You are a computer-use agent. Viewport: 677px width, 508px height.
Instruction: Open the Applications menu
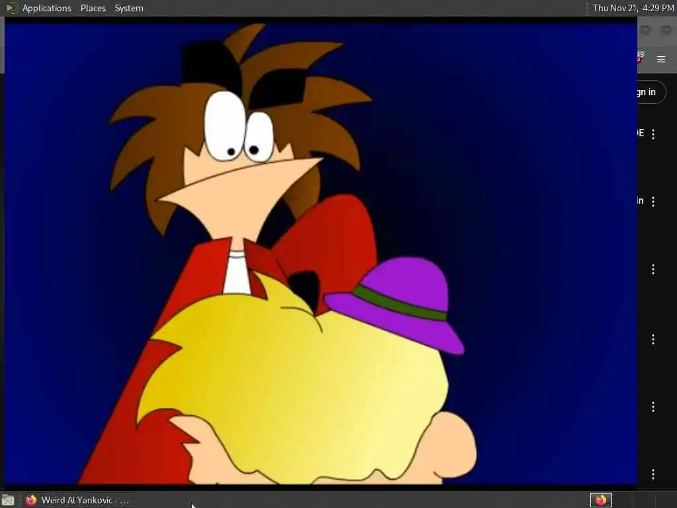(47, 8)
